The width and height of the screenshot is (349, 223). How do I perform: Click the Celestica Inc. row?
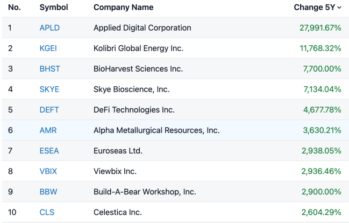(117, 212)
